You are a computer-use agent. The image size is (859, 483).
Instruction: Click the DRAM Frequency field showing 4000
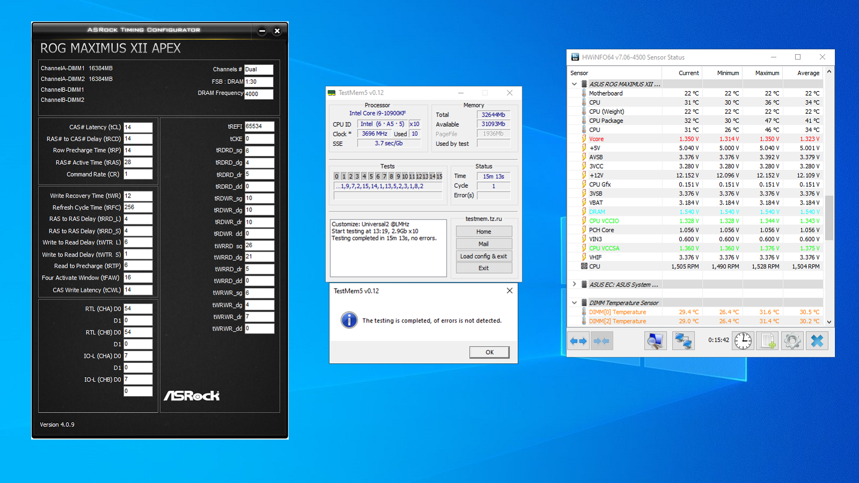pyautogui.click(x=259, y=94)
